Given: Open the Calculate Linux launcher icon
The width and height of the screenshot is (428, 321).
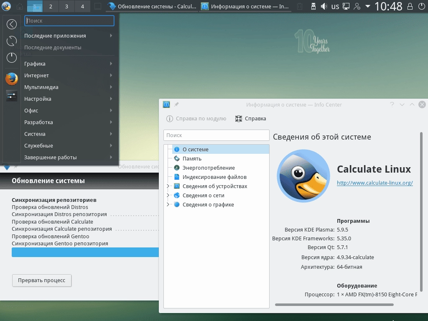Looking at the screenshot, I should [6, 6].
